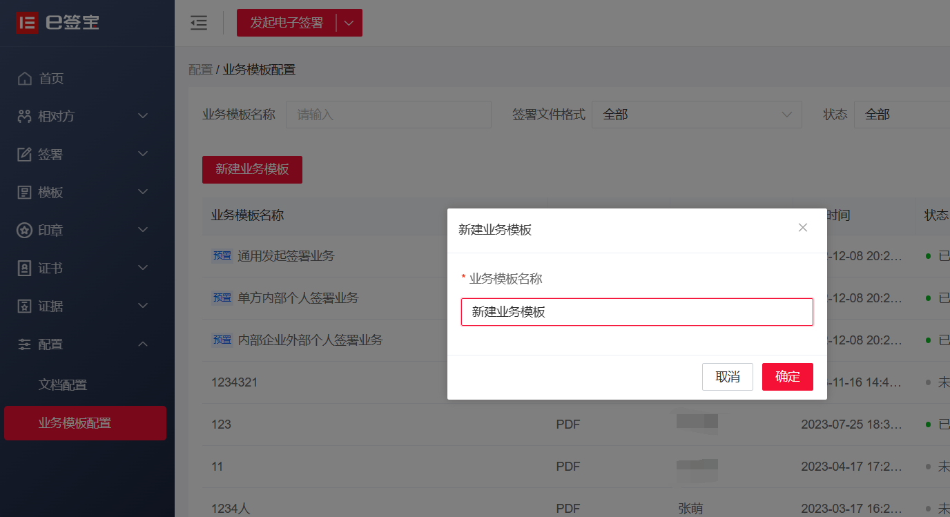
Task: Open the 签署文件格式 dropdown
Action: (697, 115)
